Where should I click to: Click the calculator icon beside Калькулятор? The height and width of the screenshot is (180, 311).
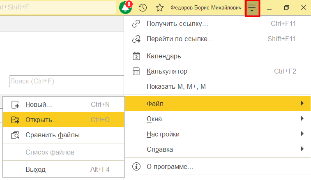coord(136,71)
